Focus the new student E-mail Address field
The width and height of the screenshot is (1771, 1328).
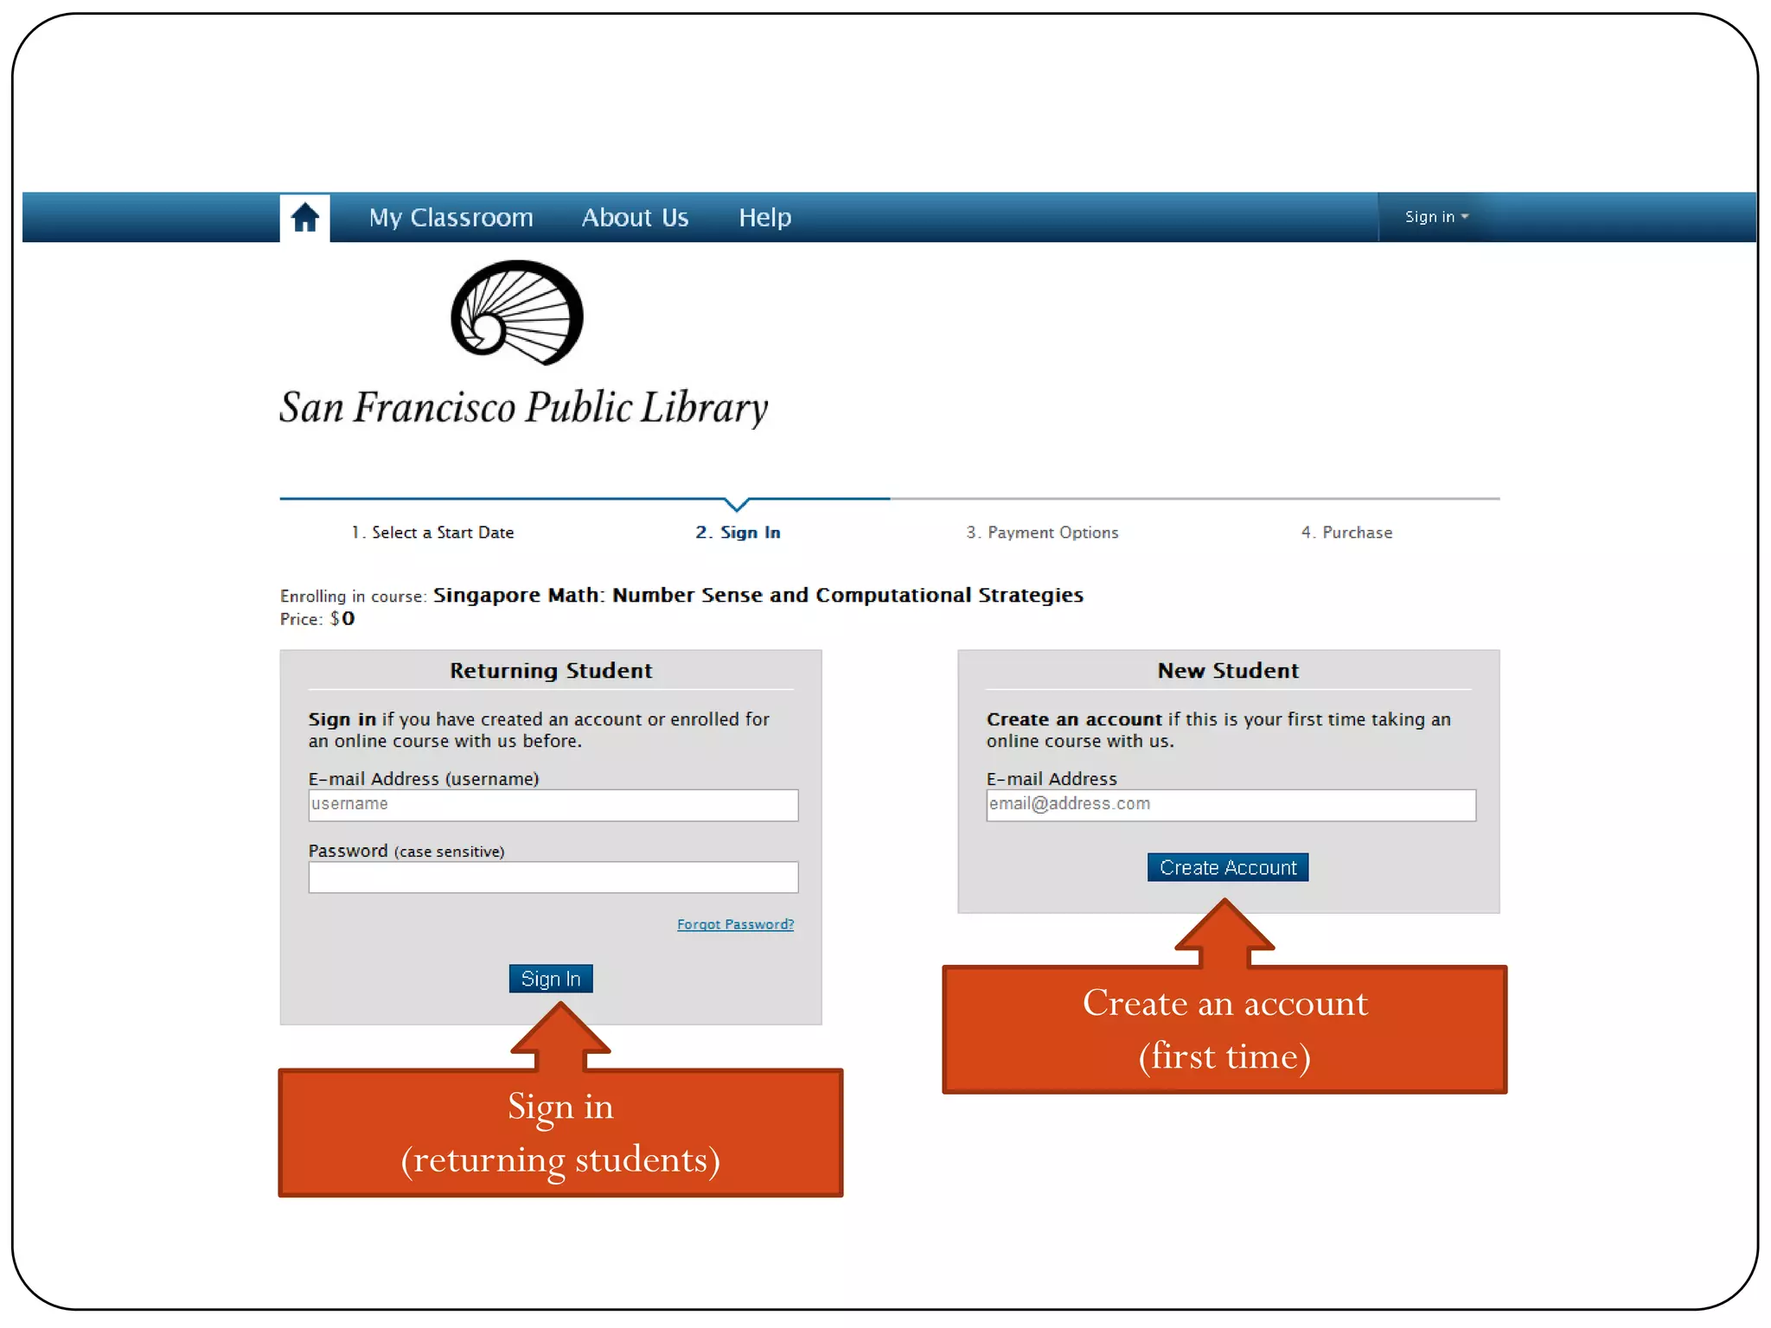pos(1231,805)
